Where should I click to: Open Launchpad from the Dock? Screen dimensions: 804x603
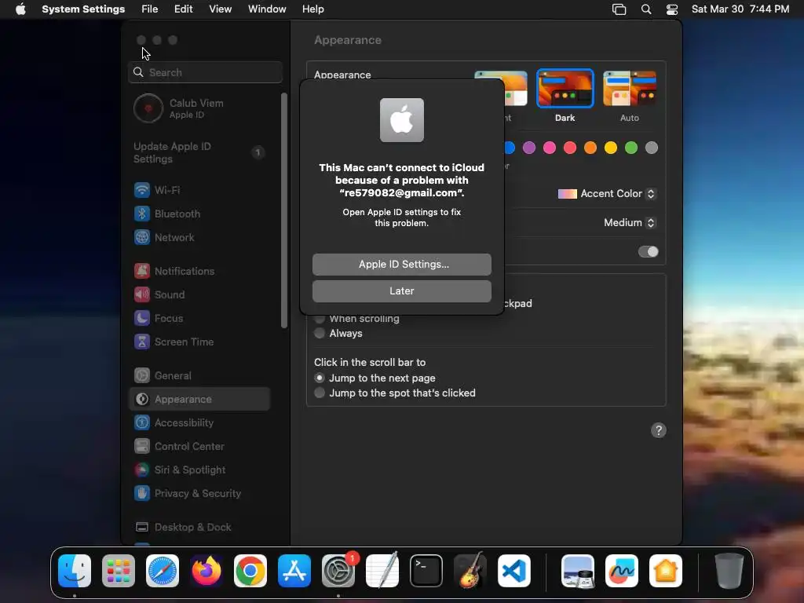[x=119, y=571]
